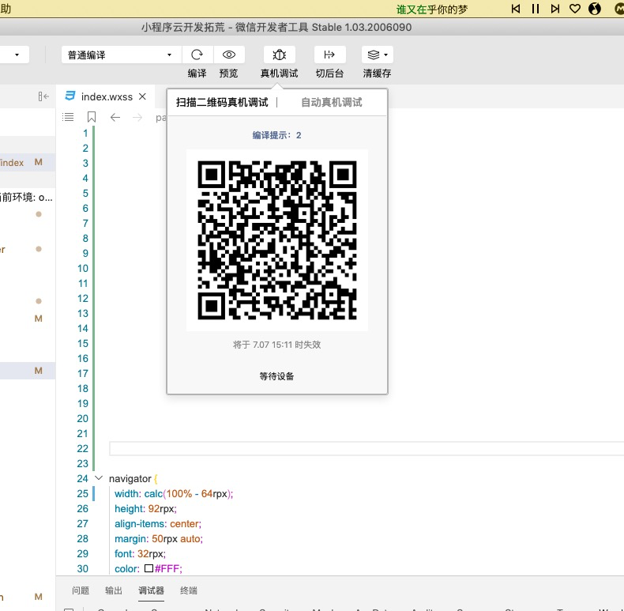Click the preview eye icon
This screenshot has height=611, width=624.
point(229,55)
